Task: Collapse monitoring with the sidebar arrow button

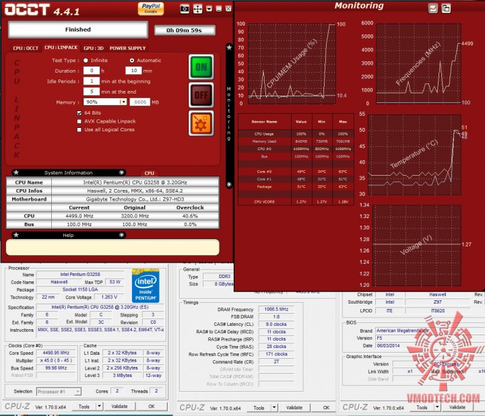Action: point(229,184)
